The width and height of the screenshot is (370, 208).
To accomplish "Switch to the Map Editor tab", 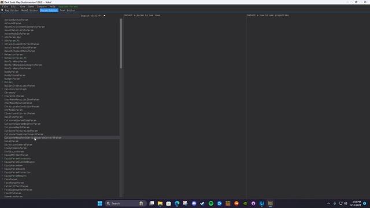I will tap(12, 10).
